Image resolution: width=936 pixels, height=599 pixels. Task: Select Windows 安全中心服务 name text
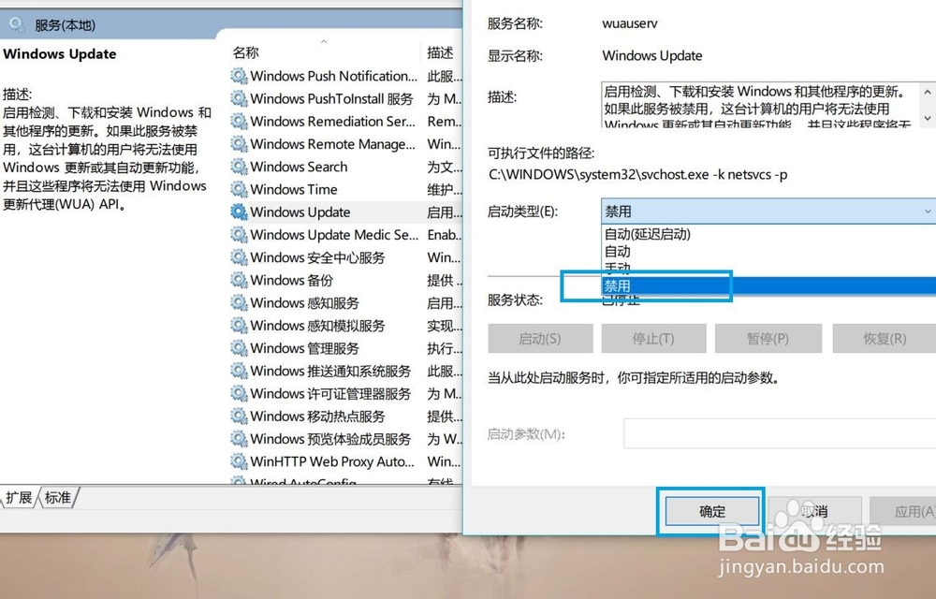point(317,257)
